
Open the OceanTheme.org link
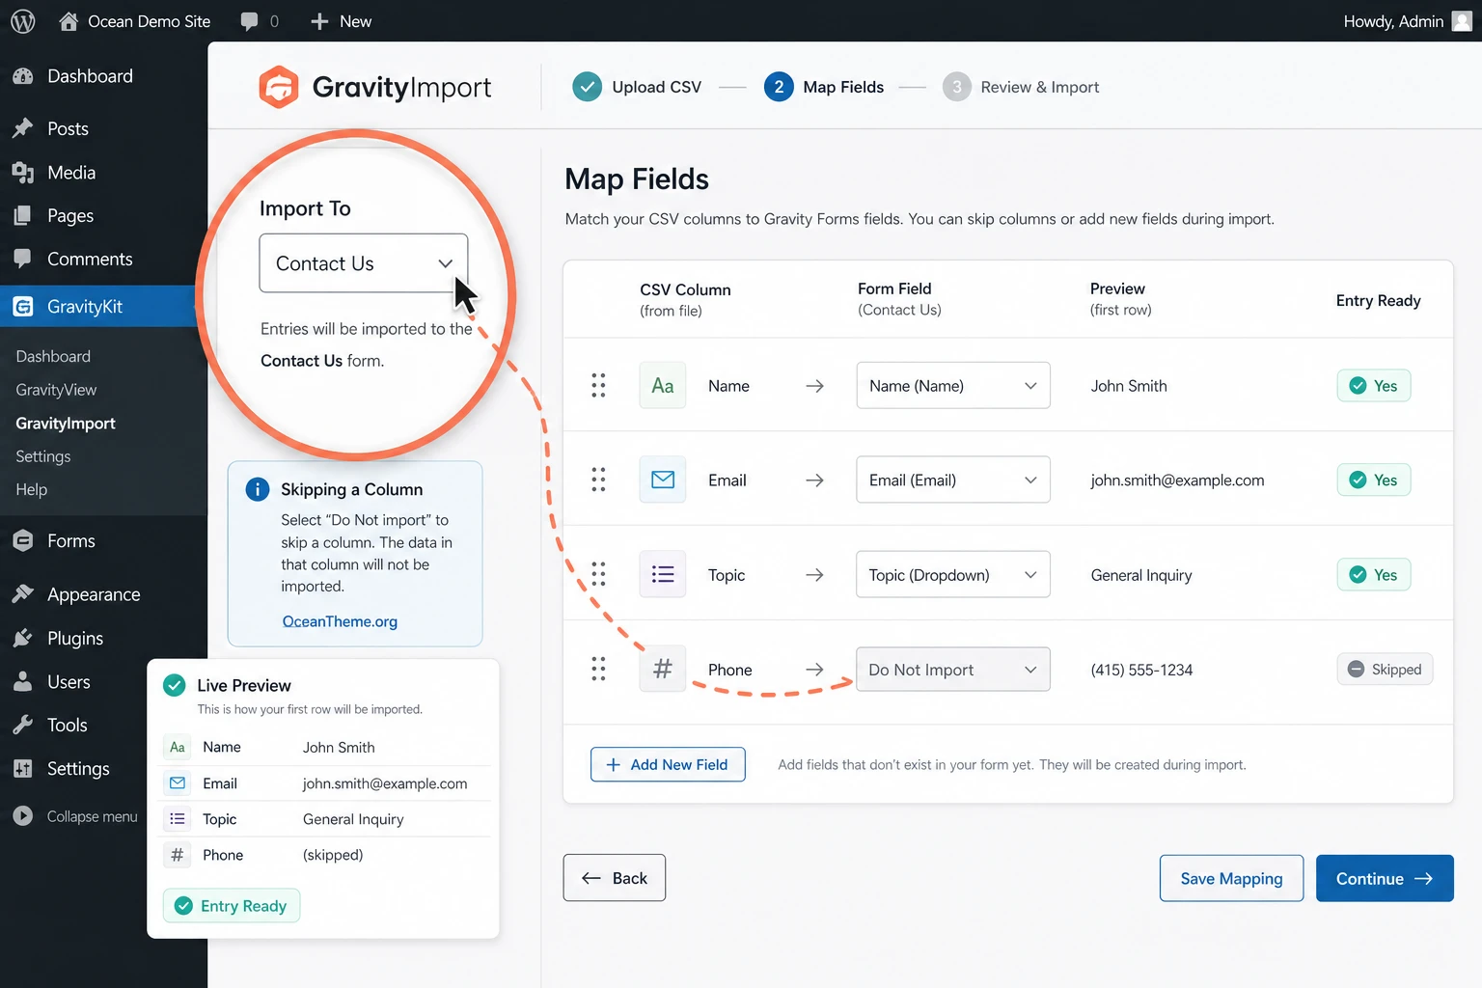coord(340,621)
